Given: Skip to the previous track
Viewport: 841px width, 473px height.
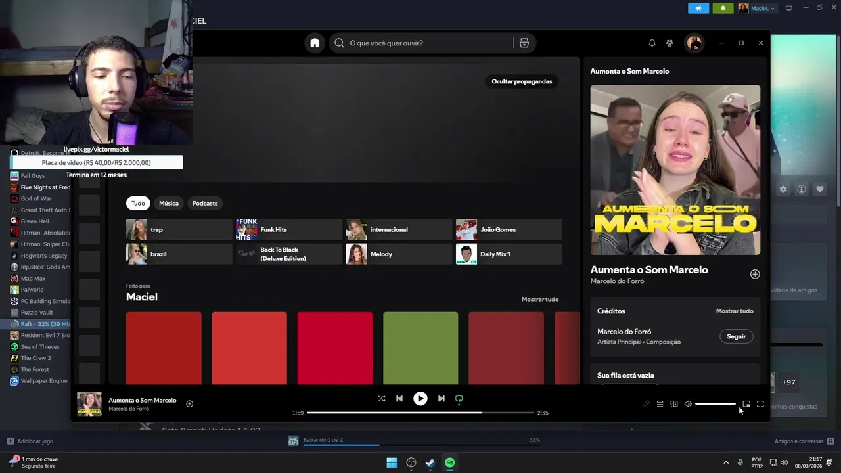Looking at the screenshot, I should 399,398.
